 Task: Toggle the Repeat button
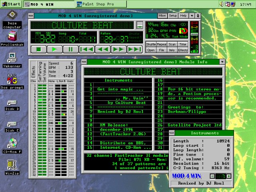point(162,44)
